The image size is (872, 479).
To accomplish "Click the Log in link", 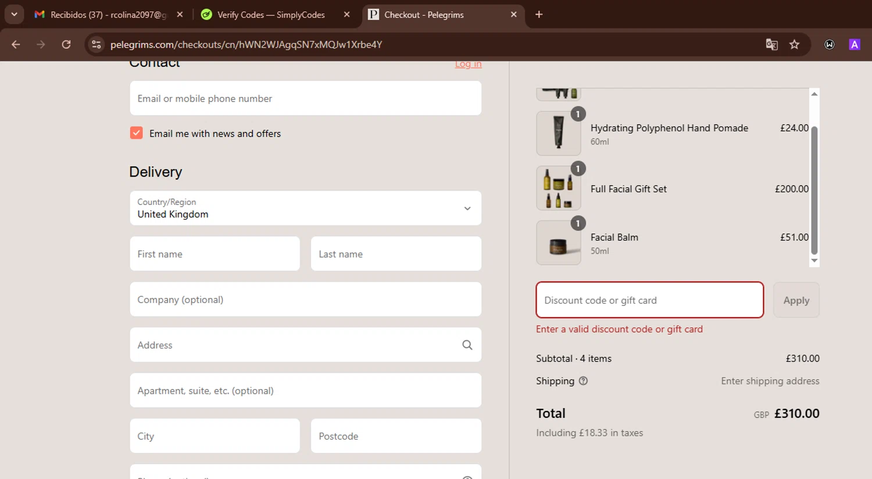I will 468,64.
